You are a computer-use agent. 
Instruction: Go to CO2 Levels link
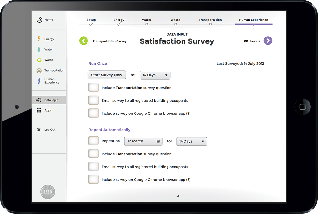click(252, 41)
